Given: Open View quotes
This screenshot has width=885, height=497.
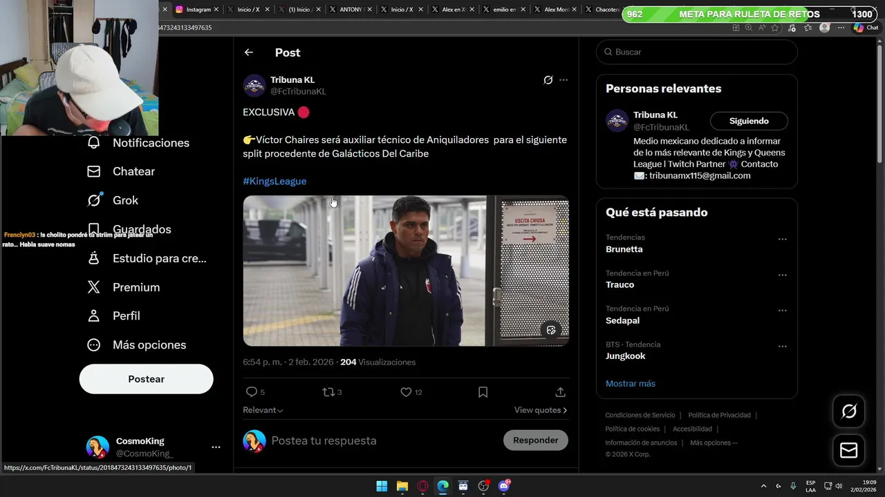Looking at the screenshot, I should 541,410.
